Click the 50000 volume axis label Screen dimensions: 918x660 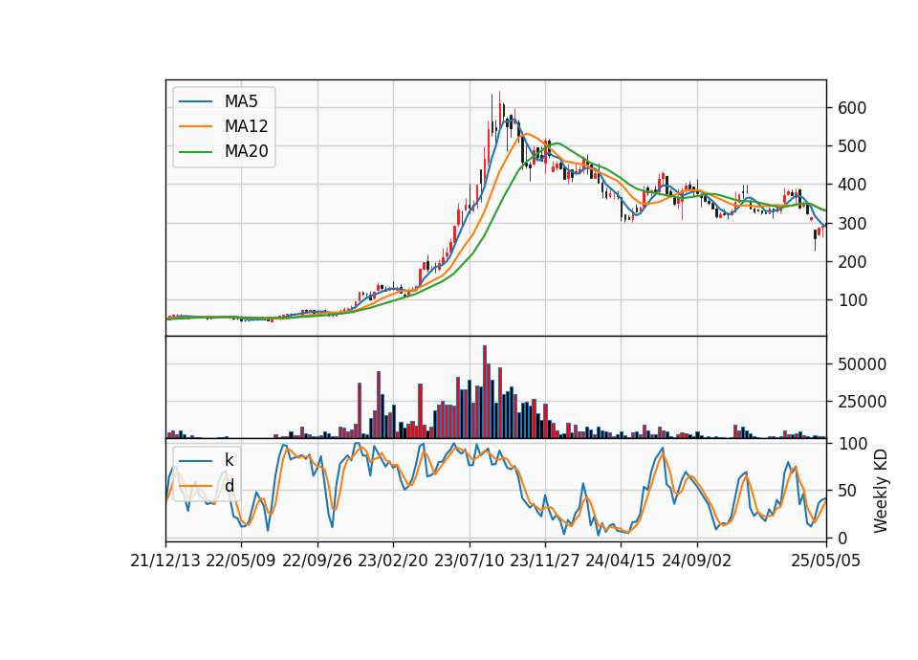coord(862,364)
